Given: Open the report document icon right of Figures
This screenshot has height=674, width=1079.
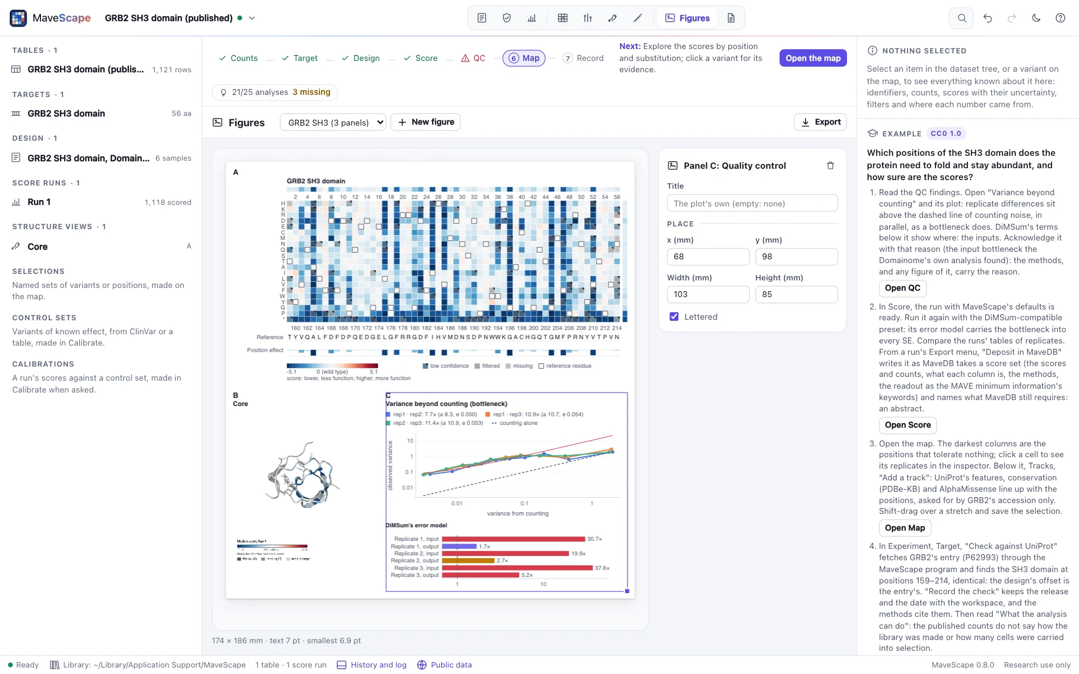Looking at the screenshot, I should pyautogui.click(x=731, y=18).
